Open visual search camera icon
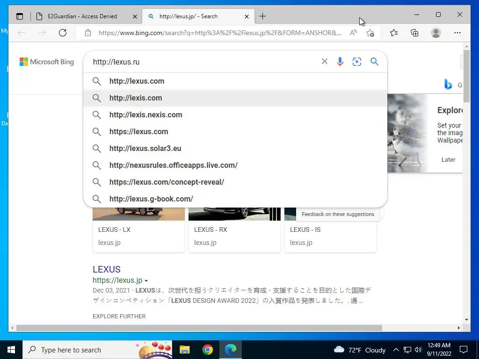The height and width of the screenshot is (359, 479). point(357,61)
